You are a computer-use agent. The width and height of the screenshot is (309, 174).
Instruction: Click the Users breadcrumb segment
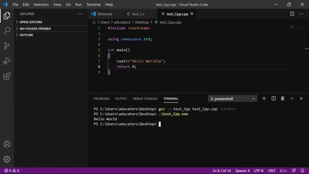tap(105, 22)
